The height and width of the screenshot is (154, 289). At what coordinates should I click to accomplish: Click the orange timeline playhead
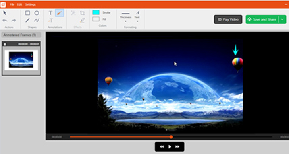(x=171, y=137)
